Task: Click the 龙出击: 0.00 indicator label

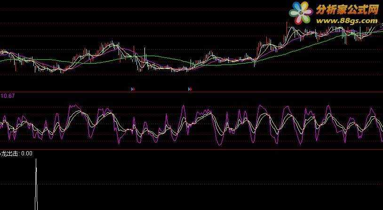Action: [x=16, y=153]
